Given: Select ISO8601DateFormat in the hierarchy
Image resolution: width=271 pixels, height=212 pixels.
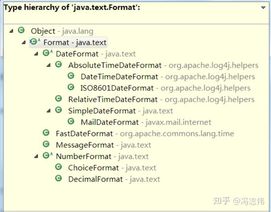Looking at the screenshot, I should pyautogui.click(x=117, y=88).
